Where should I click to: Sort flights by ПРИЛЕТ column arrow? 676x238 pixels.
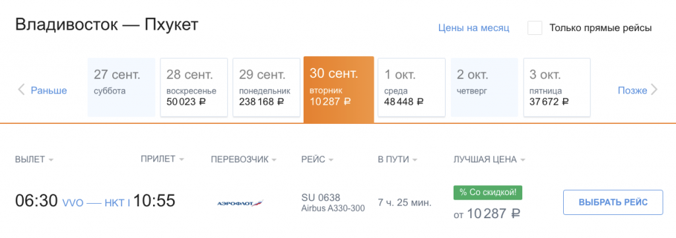182,160
